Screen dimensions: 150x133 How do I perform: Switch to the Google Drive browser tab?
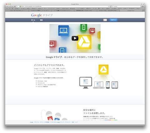pyautogui.click(x=131, y=11)
